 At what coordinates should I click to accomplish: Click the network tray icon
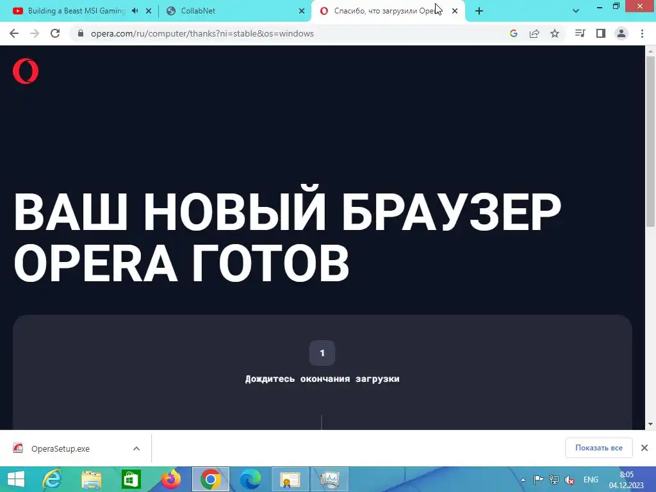pos(554,479)
